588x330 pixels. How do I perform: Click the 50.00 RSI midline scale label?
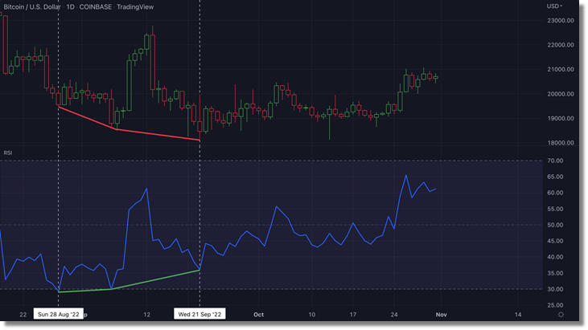[x=553, y=225]
